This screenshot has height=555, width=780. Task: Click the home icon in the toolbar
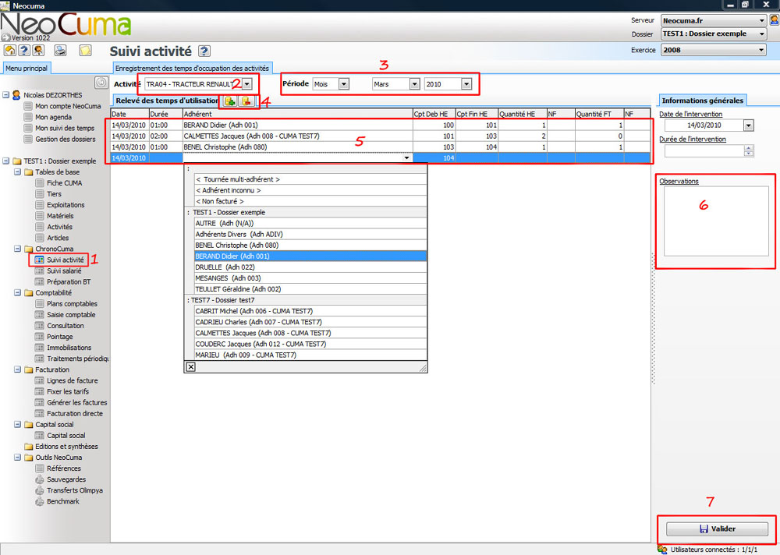(10, 50)
